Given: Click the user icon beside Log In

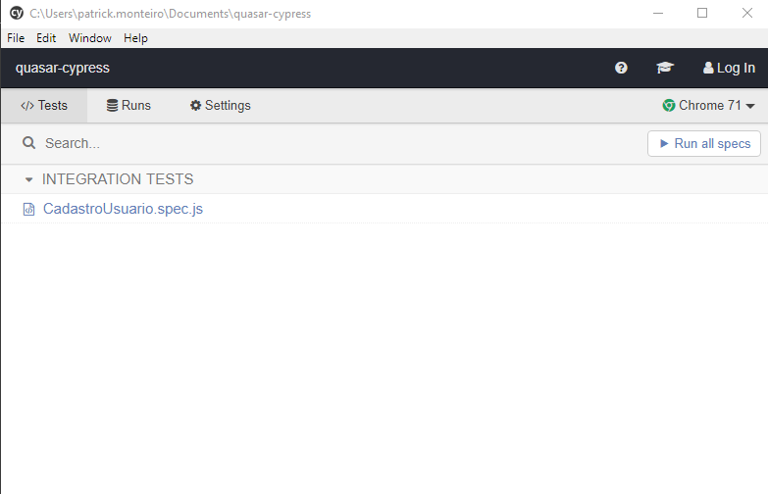Looking at the screenshot, I should tap(708, 69).
